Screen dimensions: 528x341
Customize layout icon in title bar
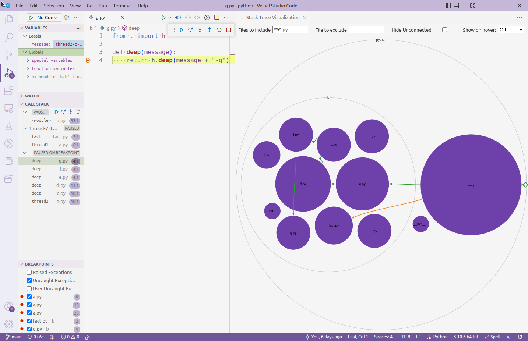473,6
